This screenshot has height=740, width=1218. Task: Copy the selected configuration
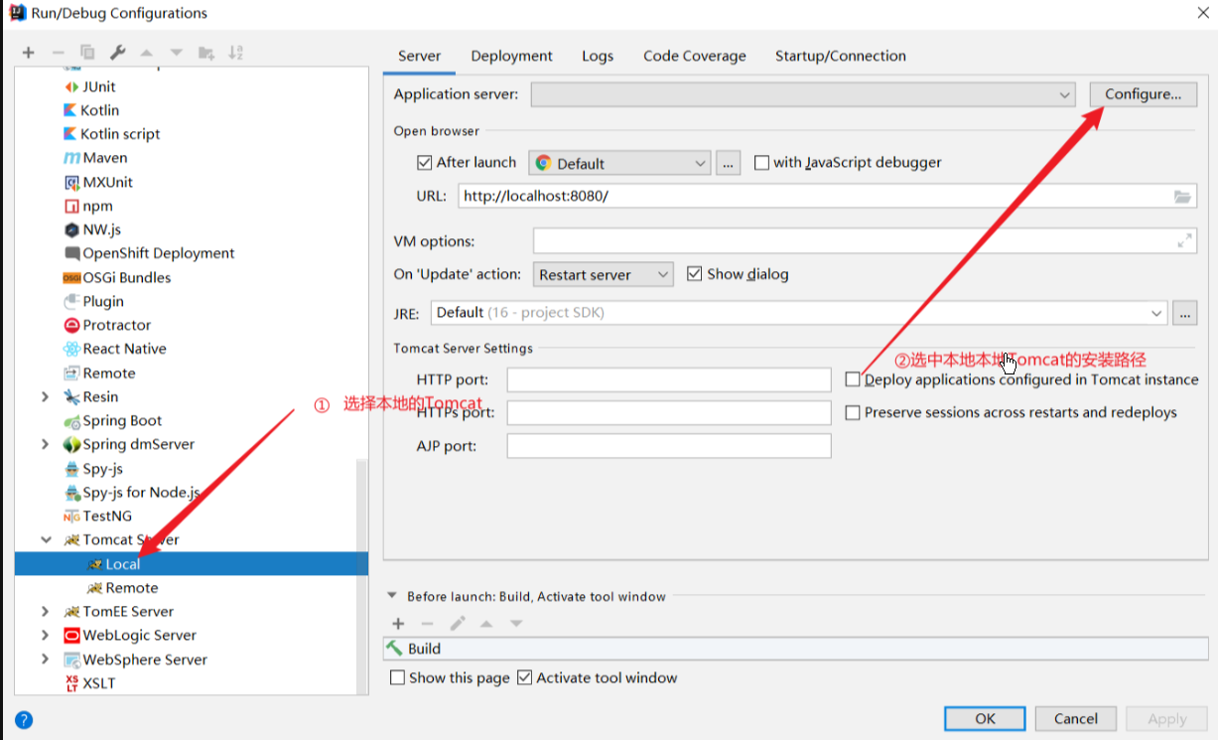(87, 53)
